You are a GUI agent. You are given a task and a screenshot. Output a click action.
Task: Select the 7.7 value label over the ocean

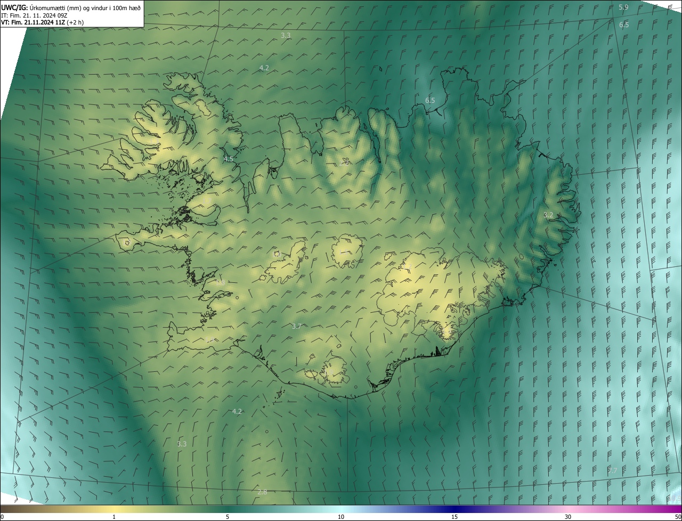point(612,470)
